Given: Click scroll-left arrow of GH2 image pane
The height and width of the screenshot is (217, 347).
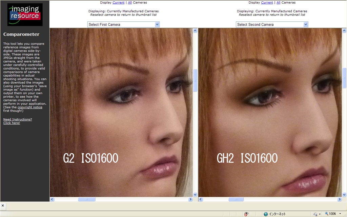Looking at the screenshot, I should (201, 199).
